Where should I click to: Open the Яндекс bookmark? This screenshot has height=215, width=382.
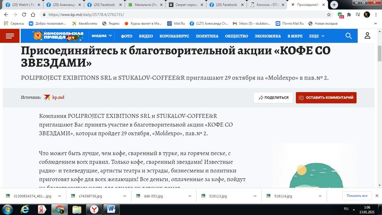(111, 23)
